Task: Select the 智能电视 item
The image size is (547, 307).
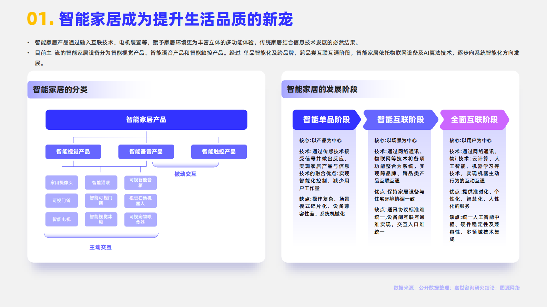Action: point(62,220)
